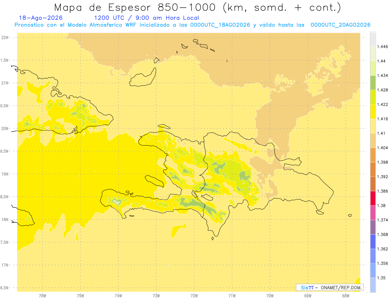Viewport: 388px width, 300px height.
Task: Click the 69W longitude label
Action: pos(308,295)
